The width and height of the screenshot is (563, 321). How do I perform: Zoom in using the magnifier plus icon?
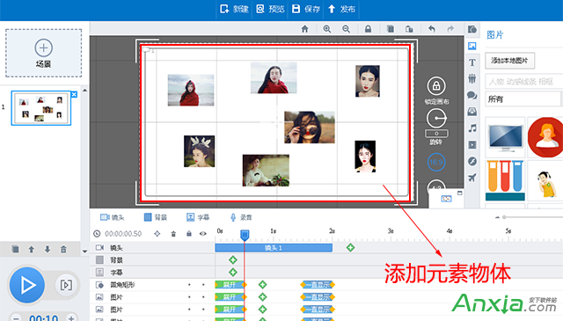point(326,29)
